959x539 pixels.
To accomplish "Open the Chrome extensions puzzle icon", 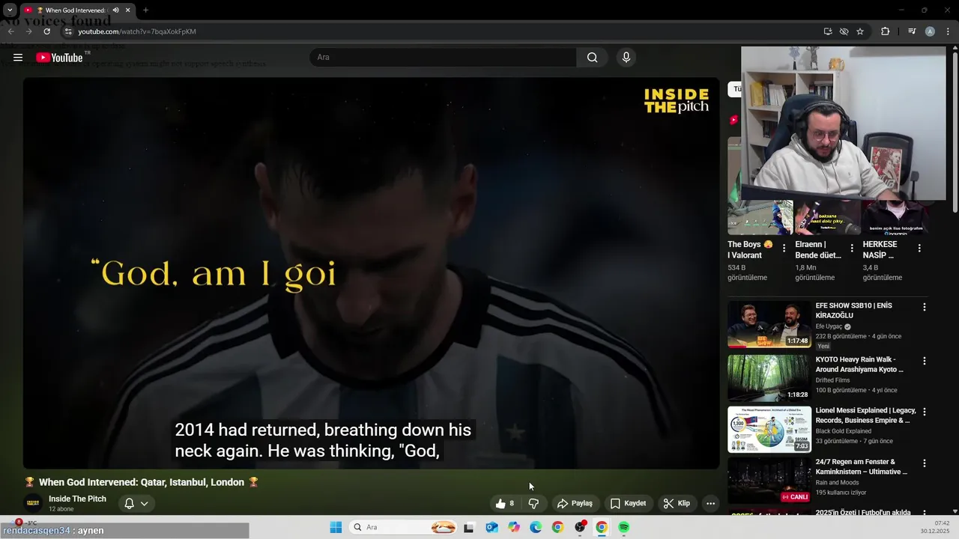I will (x=885, y=31).
